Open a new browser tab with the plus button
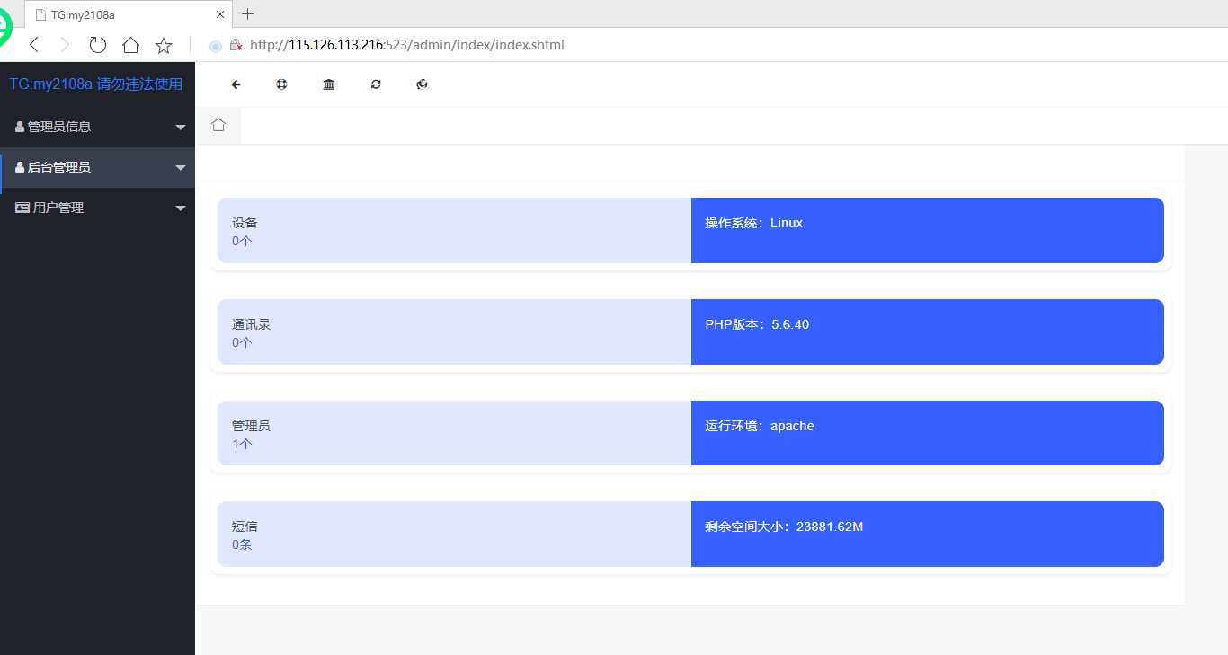This screenshot has height=655, width=1228. (x=247, y=13)
